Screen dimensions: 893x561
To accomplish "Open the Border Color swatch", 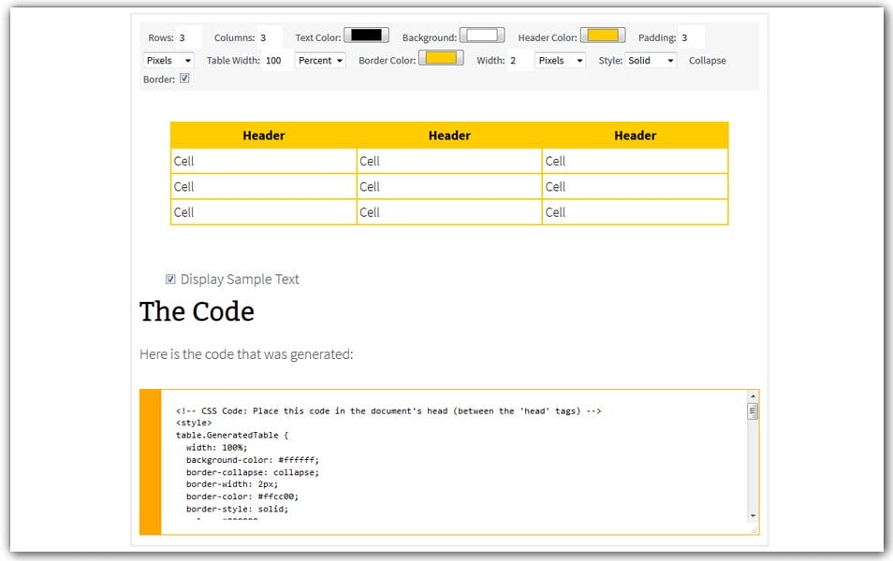I will (440, 57).
